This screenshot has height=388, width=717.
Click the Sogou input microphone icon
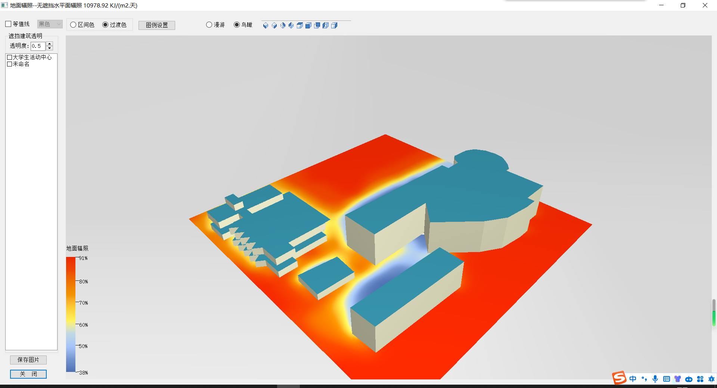click(655, 379)
